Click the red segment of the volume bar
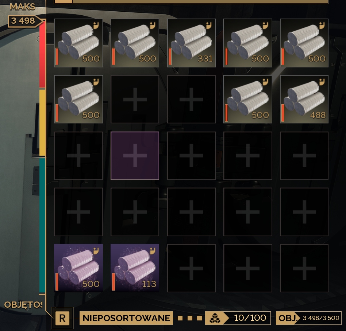The width and height of the screenshot is (346, 331). point(42,54)
